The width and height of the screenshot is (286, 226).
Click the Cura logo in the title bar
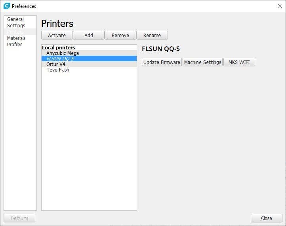[6, 6]
